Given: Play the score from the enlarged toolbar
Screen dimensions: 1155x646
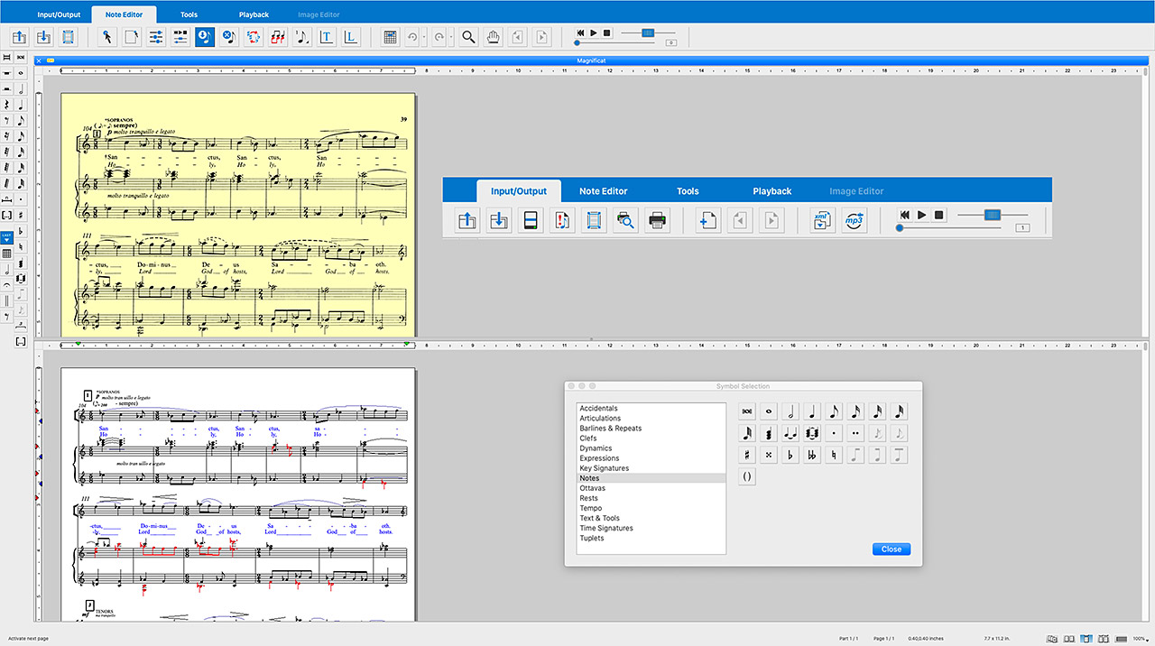Looking at the screenshot, I should tap(922, 215).
